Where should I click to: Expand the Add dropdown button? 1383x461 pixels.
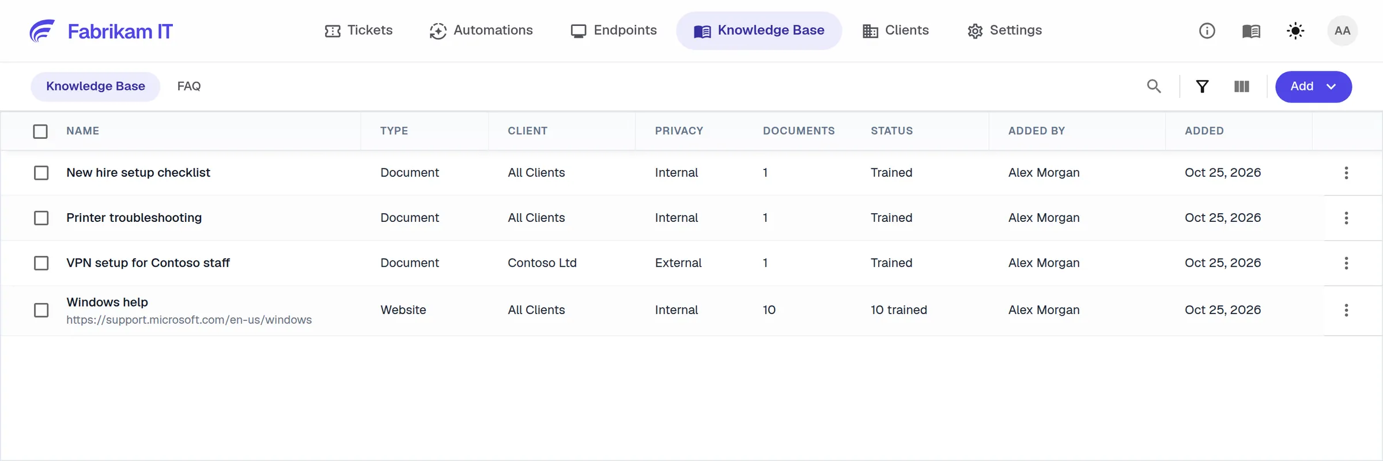pos(1313,86)
